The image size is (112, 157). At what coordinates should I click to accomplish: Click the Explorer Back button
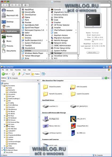coord(5,74)
